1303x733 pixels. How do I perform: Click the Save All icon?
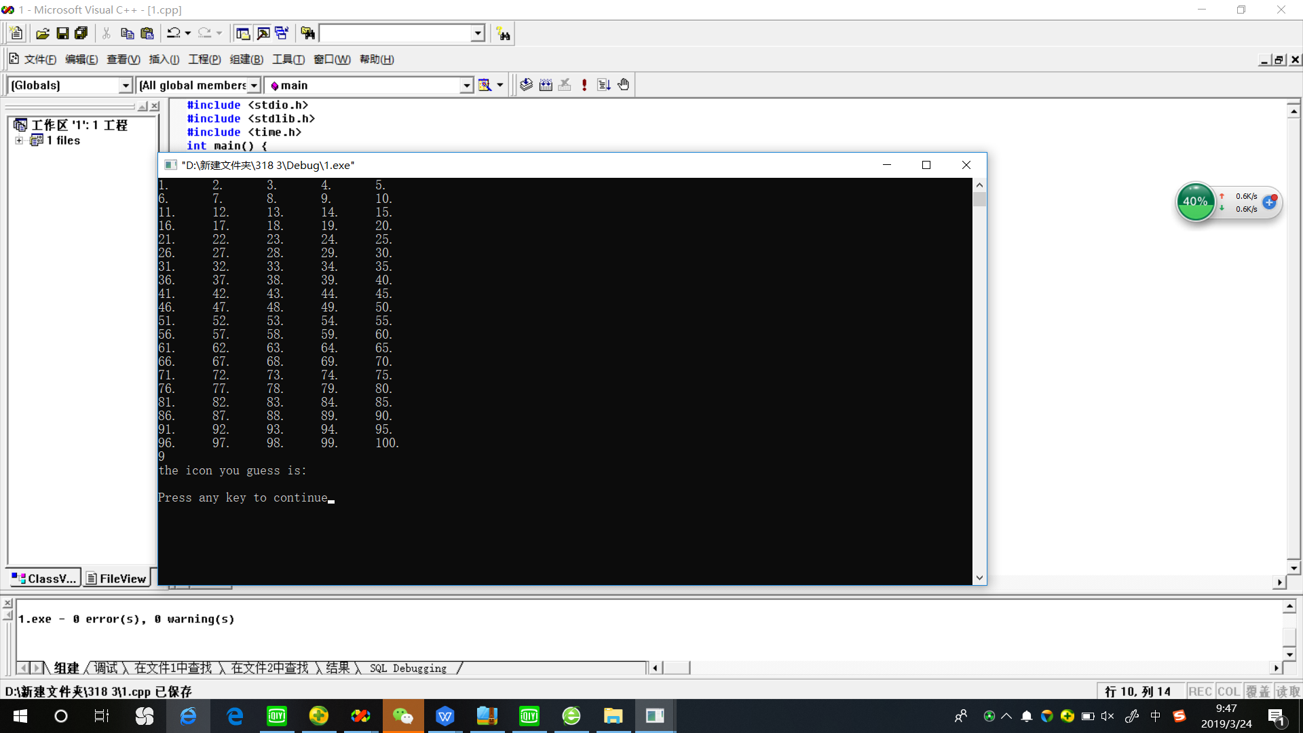pos(81,33)
